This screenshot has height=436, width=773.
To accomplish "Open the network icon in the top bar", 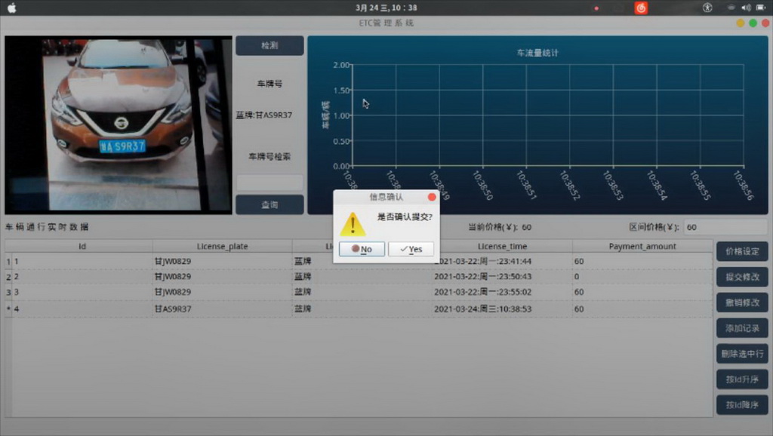I will (x=731, y=8).
